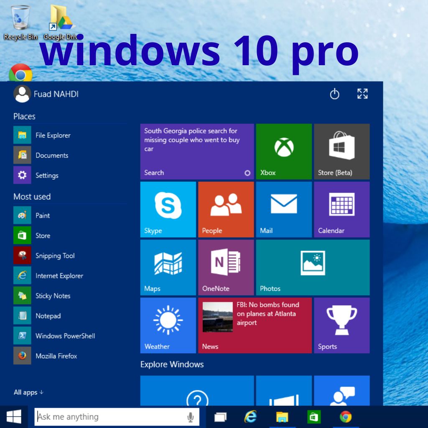This screenshot has width=428, height=428.
Task: Click the power button icon
Action: (x=334, y=94)
